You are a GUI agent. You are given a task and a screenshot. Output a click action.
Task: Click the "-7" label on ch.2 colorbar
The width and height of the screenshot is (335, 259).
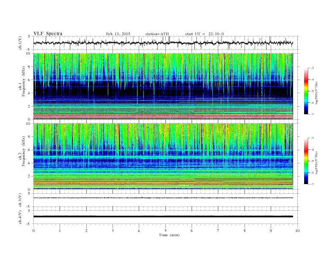312,184
